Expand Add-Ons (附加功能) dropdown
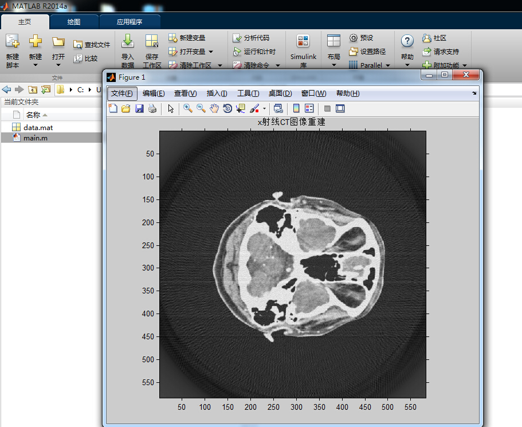 [465, 65]
